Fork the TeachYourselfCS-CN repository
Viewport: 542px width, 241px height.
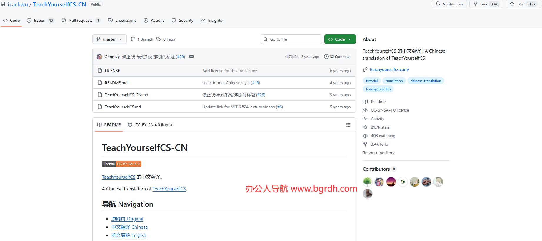[x=483, y=4]
